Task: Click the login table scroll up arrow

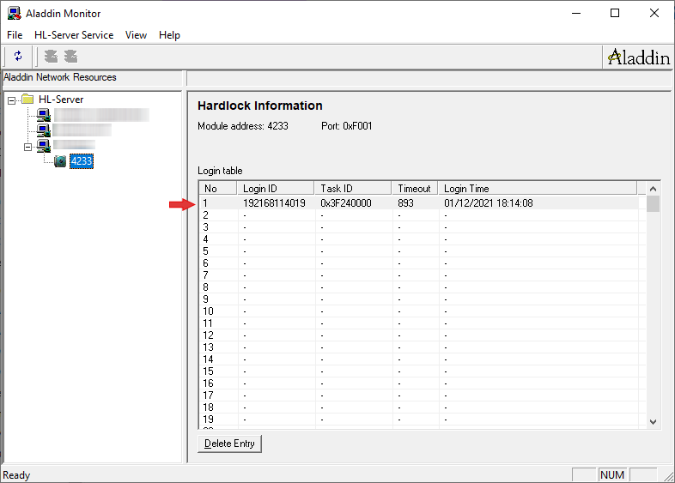Action: tap(653, 189)
